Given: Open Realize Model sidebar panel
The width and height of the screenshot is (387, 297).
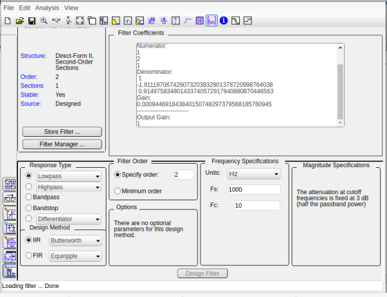Looking at the screenshot, I should (10, 228).
